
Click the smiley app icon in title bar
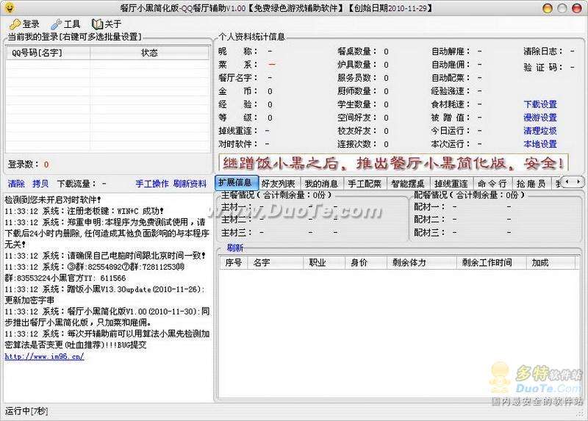[10, 7]
